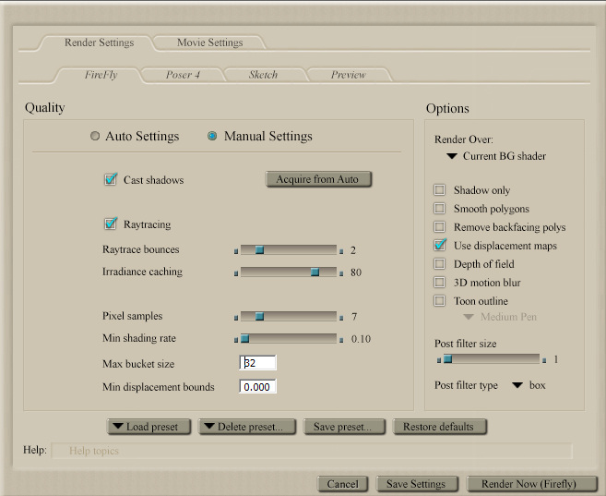This screenshot has width=606, height=496.
Task: Turn off Use displacement maps
Action: click(440, 246)
